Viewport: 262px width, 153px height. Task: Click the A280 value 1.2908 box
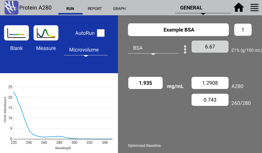pyautogui.click(x=210, y=83)
